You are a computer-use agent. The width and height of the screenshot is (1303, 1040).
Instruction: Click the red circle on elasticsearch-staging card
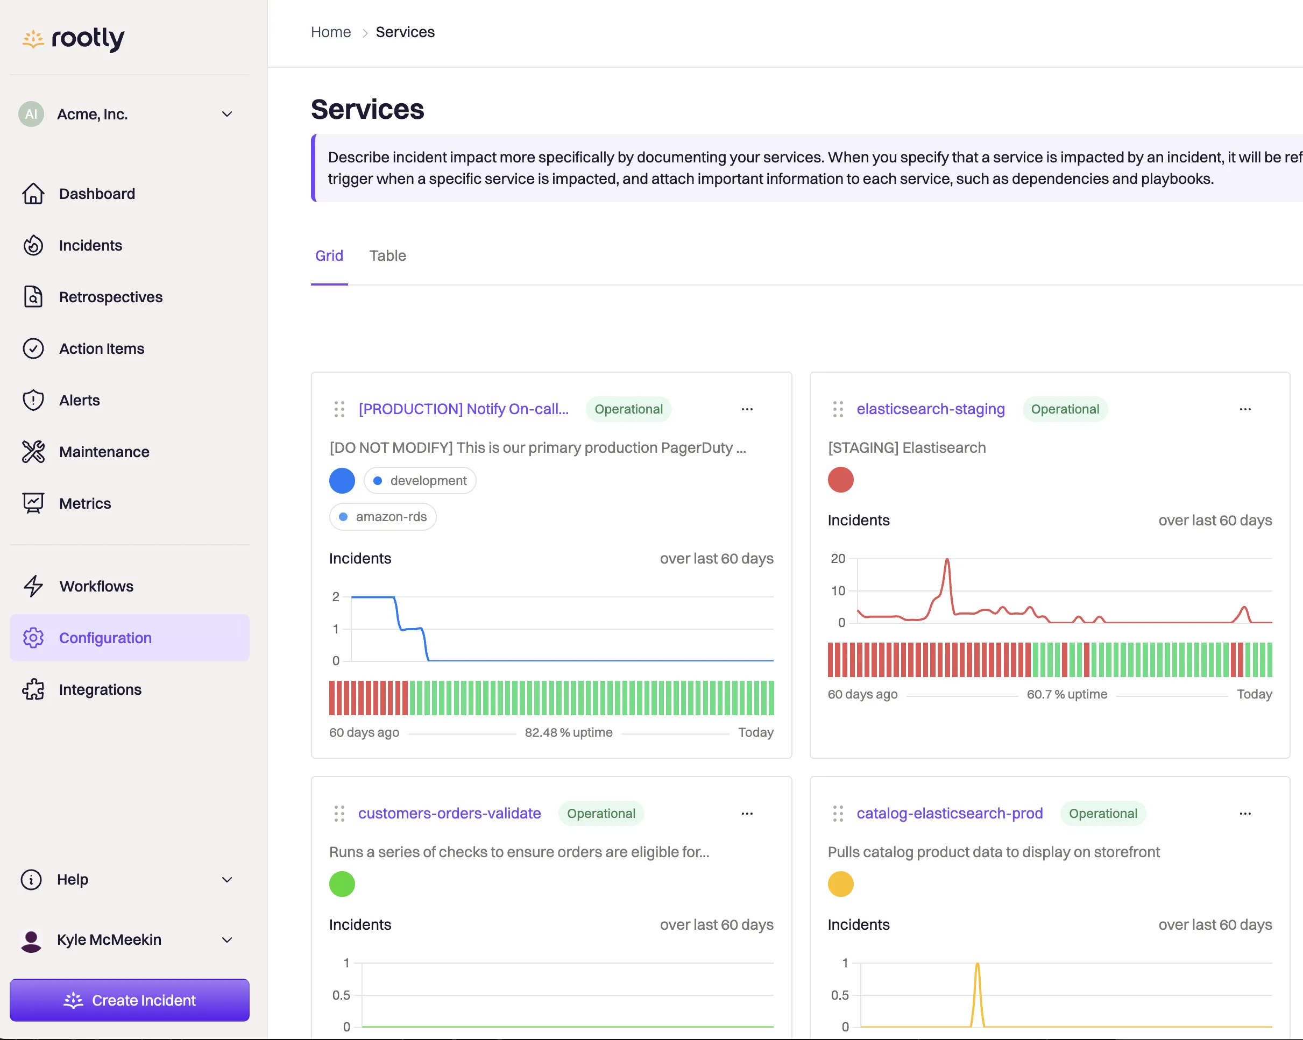pos(841,480)
